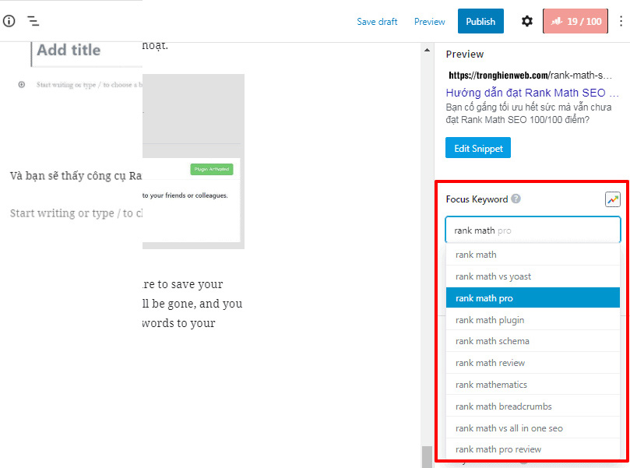Open the snippet title Hướng dẫn đạt Rank Math SEO
The height and width of the screenshot is (468, 630).
click(532, 93)
